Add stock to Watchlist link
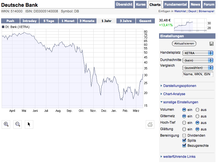This screenshot has width=218, height=164. (x=180, y=11)
